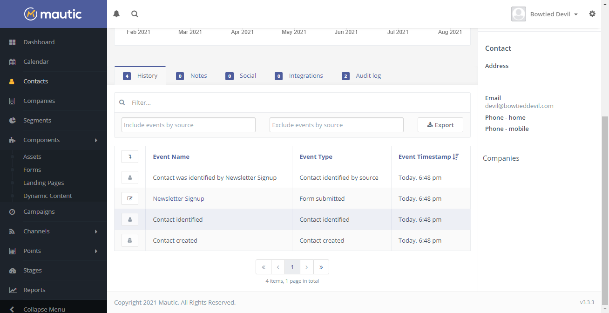Open Landing Pages under Components

44,183
